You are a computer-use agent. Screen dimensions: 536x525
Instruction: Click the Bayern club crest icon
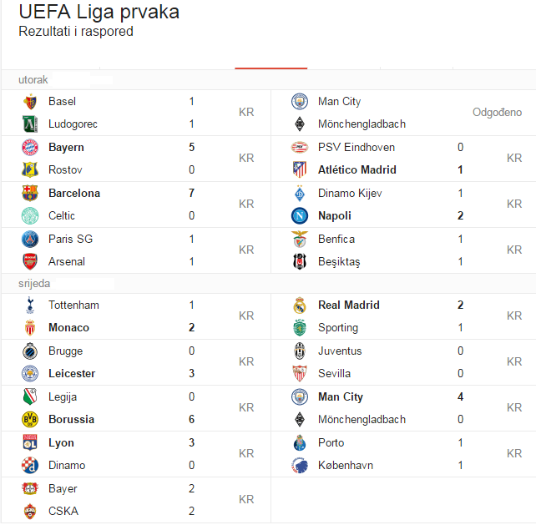30,148
